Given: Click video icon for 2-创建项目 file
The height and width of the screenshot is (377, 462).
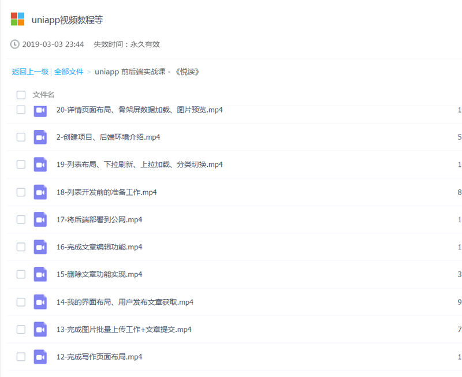Looking at the screenshot, I should click(x=40, y=137).
